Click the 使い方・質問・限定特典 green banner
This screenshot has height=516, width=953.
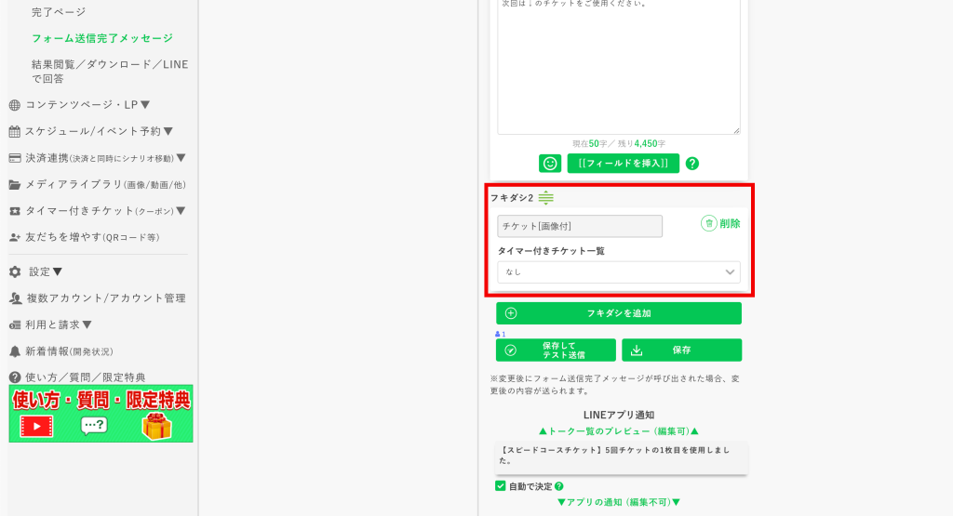pos(101,414)
